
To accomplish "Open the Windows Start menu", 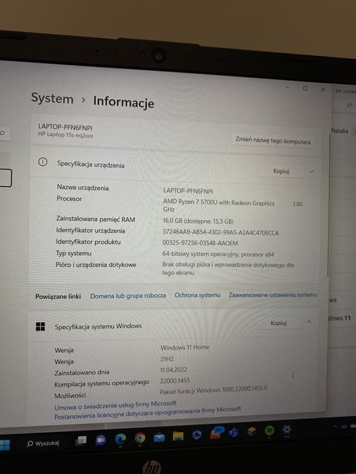I will [5, 445].
